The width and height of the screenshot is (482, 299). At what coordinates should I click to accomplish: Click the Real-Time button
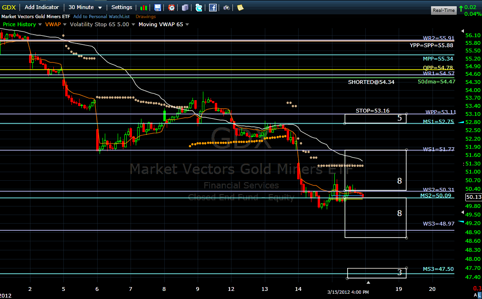[x=443, y=10]
